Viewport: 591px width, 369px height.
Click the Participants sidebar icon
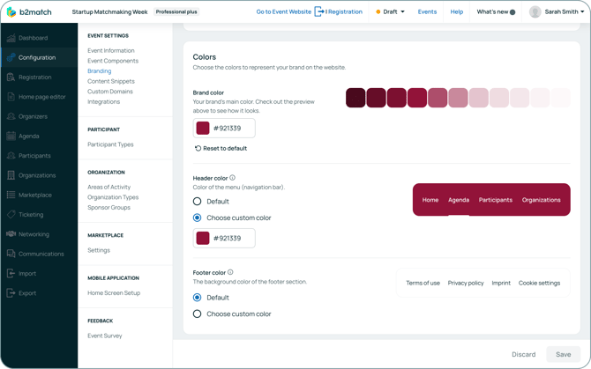[x=11, y=156]
